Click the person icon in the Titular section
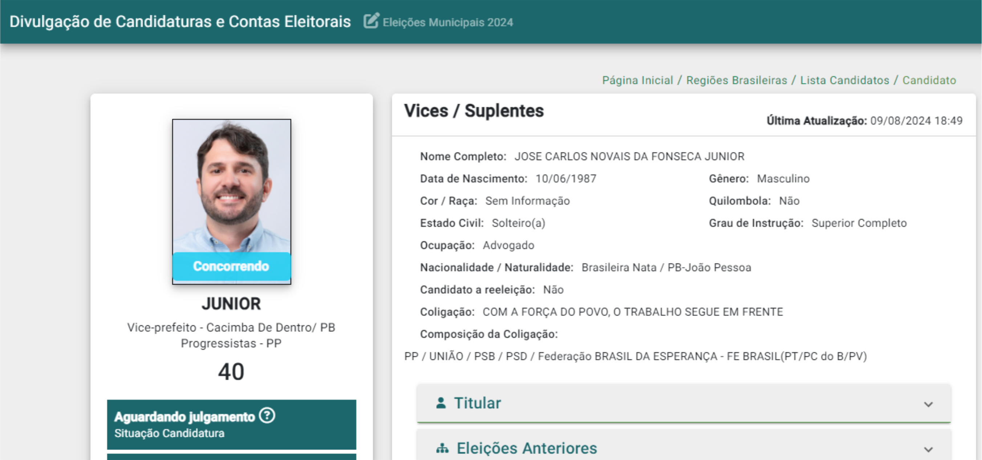Viewport: 982px width, 460px height. coord(441,403)
